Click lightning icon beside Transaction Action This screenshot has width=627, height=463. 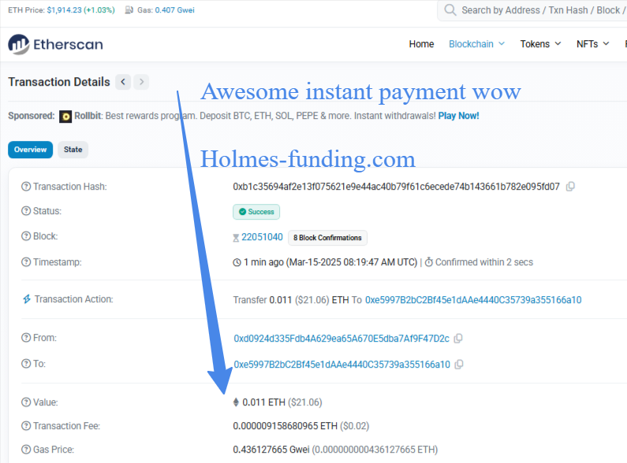click(27, 299)
